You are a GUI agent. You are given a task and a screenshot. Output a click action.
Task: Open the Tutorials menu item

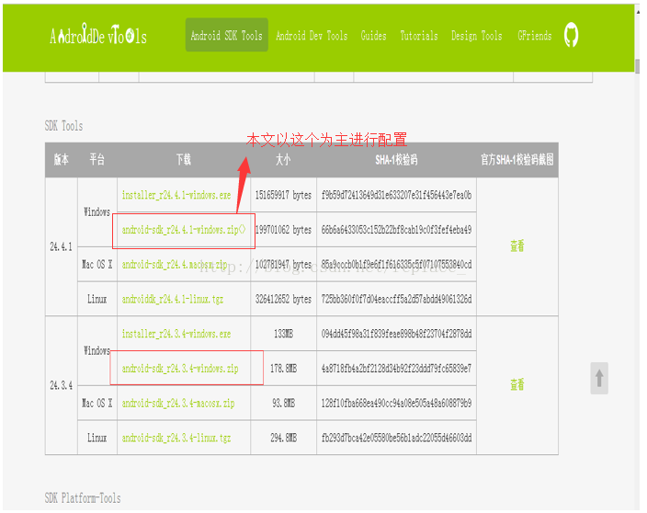(x=419, y=36)
